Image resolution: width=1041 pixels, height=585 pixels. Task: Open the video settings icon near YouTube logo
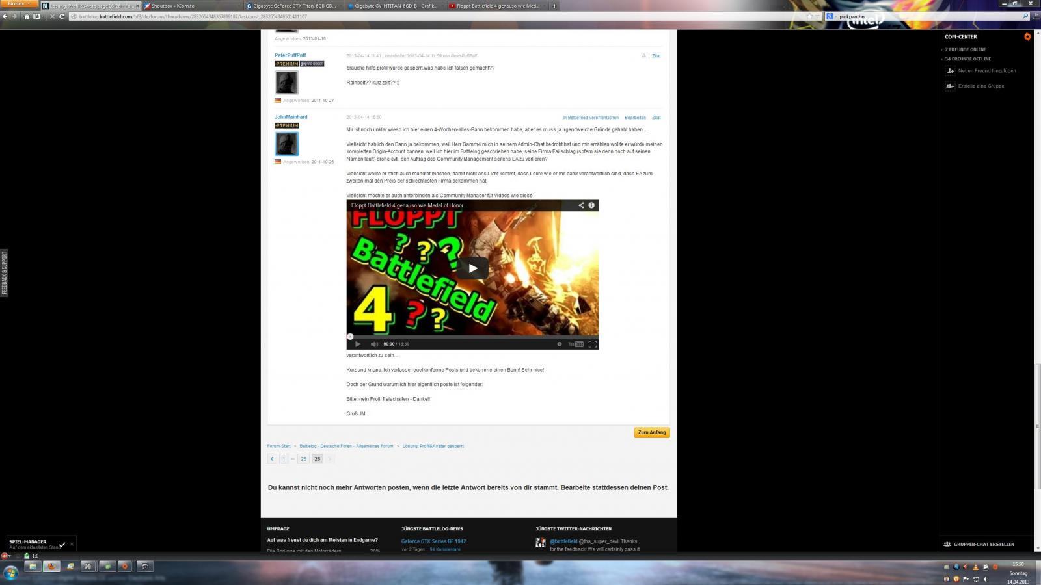tap(559, 344)
